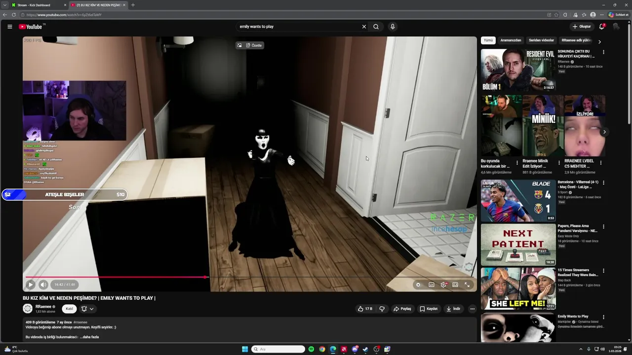Image resolution: width=632 pixels, height=355 pixels.
Task: Open options for Raenee Minik Edit short
Action: coord(559,163)
